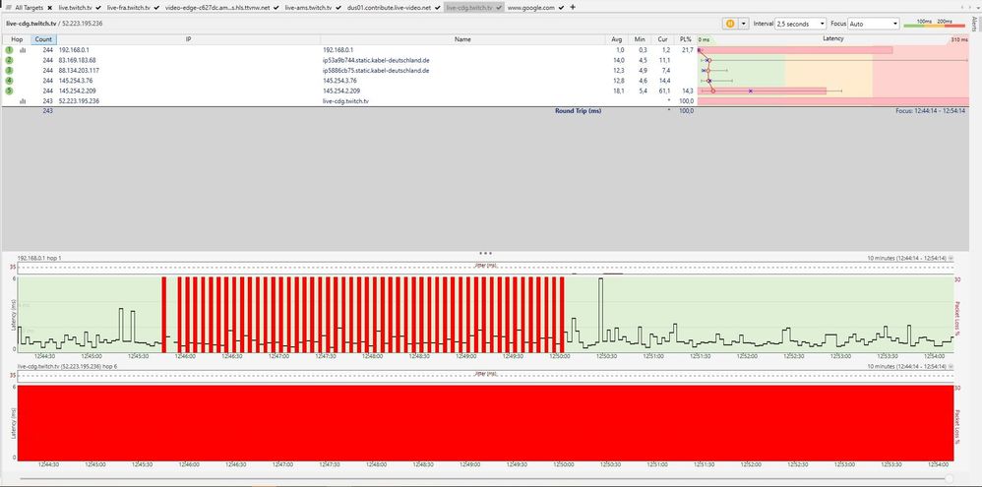Switch to the dus01.contribute.live-video.net tab
The width and height of the screenshot is (982, 487).
point(389,8)
